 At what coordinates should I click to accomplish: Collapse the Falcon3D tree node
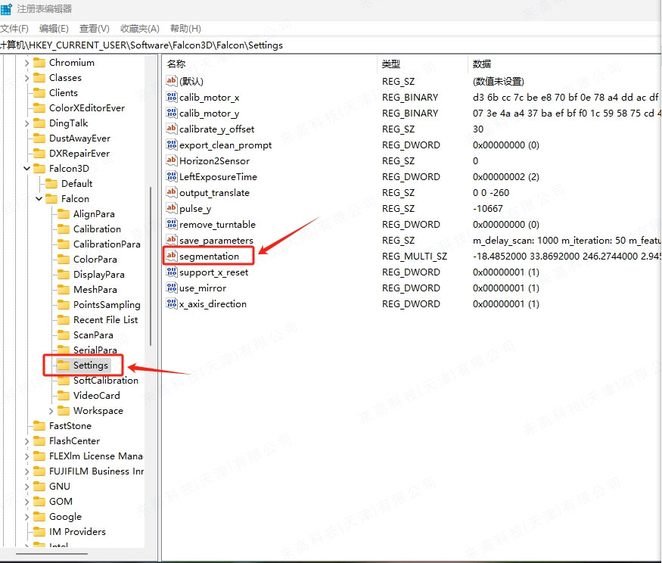pyautogui.click(x=27, y=169)
